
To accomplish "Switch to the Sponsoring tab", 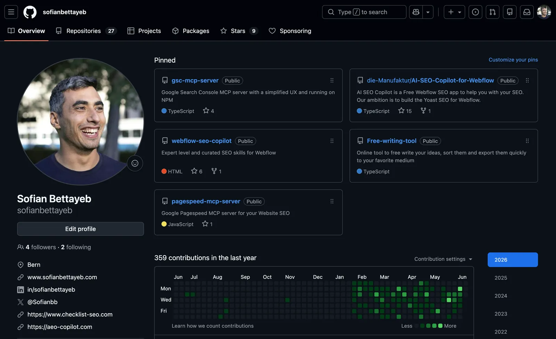I will click(x=290, y=31).
